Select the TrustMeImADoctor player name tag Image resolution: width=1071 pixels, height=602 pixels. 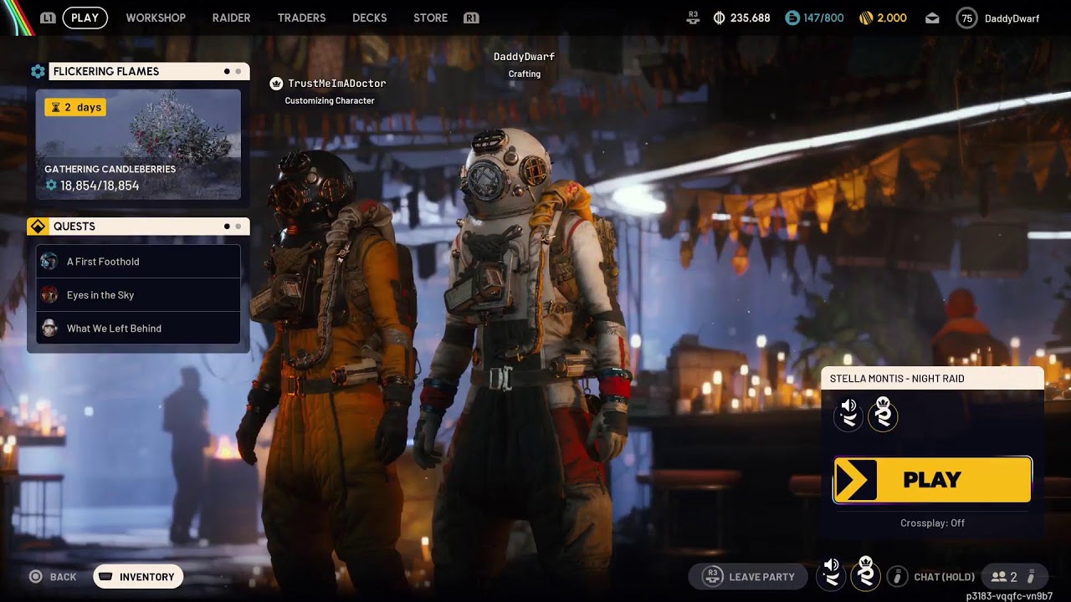337,84
